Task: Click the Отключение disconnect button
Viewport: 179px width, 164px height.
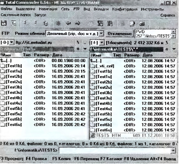Action: [120, 34]
